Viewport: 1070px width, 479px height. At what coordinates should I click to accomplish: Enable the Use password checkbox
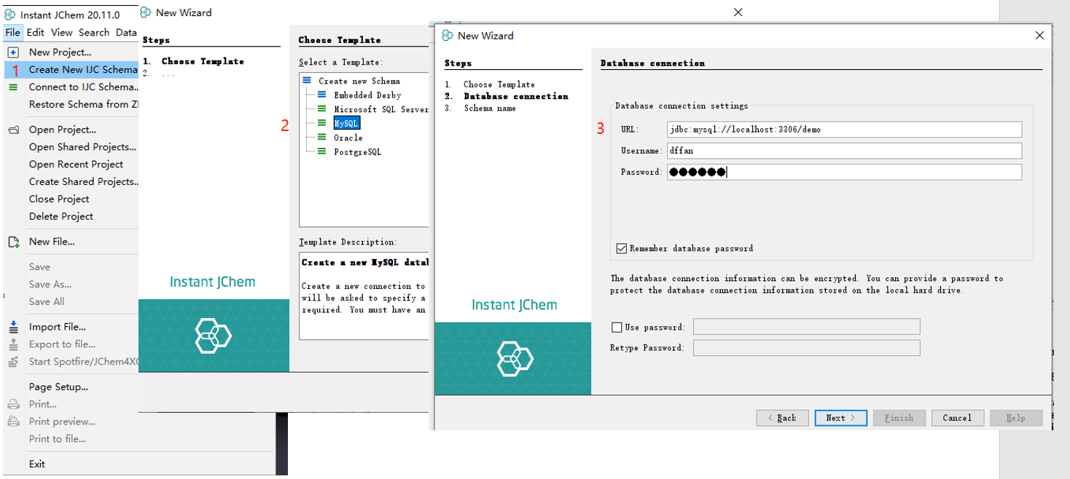pyautogui.click(x=617, y=328)
